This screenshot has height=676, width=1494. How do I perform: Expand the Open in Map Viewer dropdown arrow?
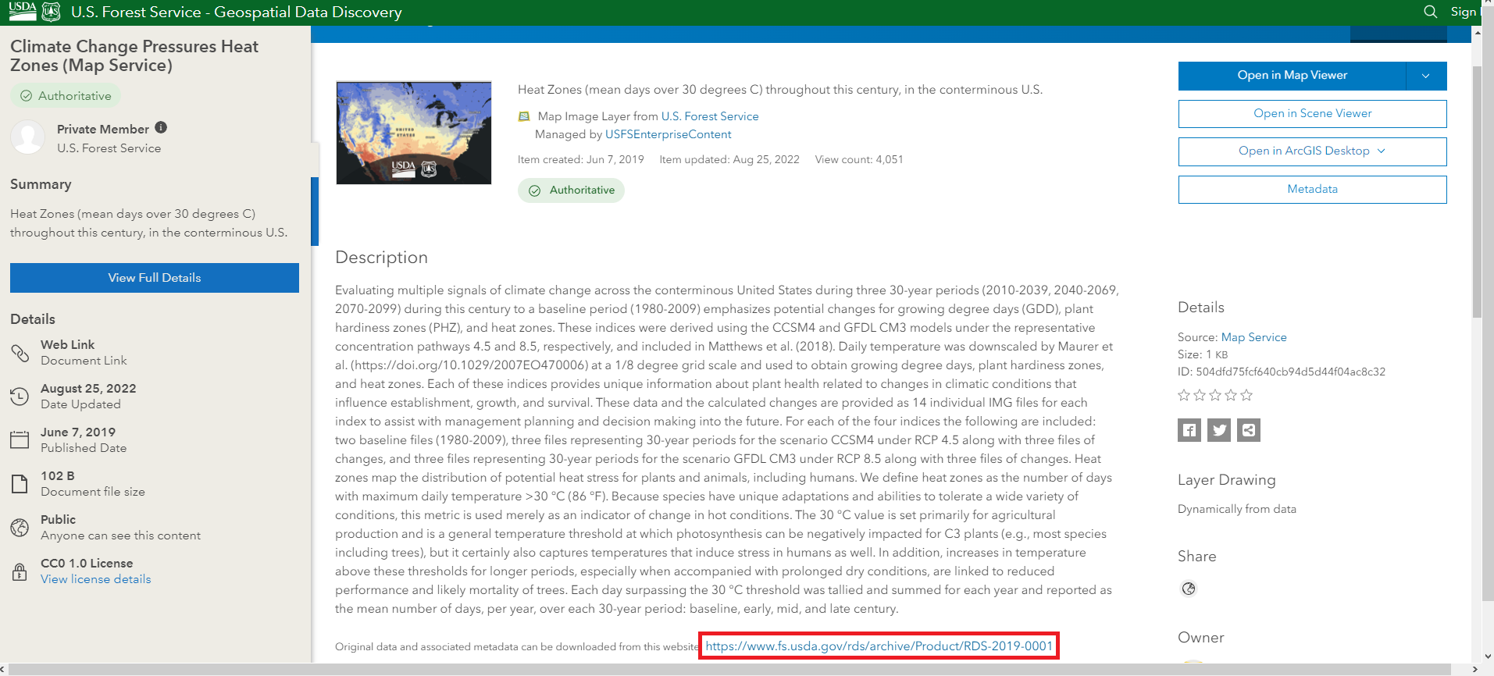pyautogui.click(x=1426, y=76)
